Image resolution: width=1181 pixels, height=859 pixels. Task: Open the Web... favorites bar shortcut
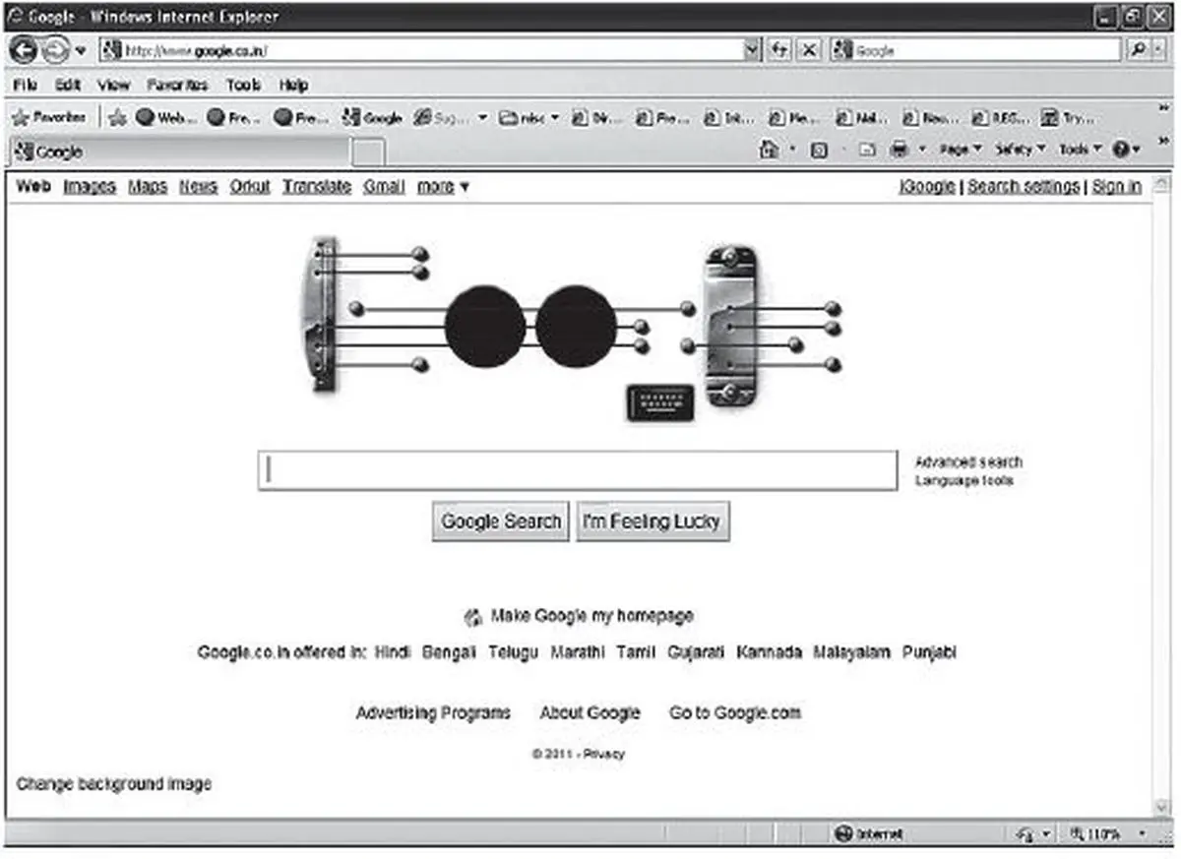(166, 118)
